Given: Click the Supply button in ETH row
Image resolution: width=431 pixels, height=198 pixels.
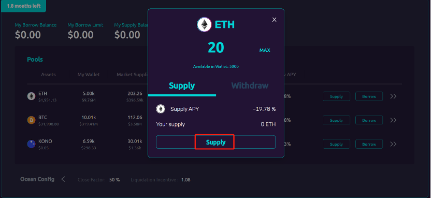Looking at the screenshot, I should pyautogui.click(x=336, y=96).
